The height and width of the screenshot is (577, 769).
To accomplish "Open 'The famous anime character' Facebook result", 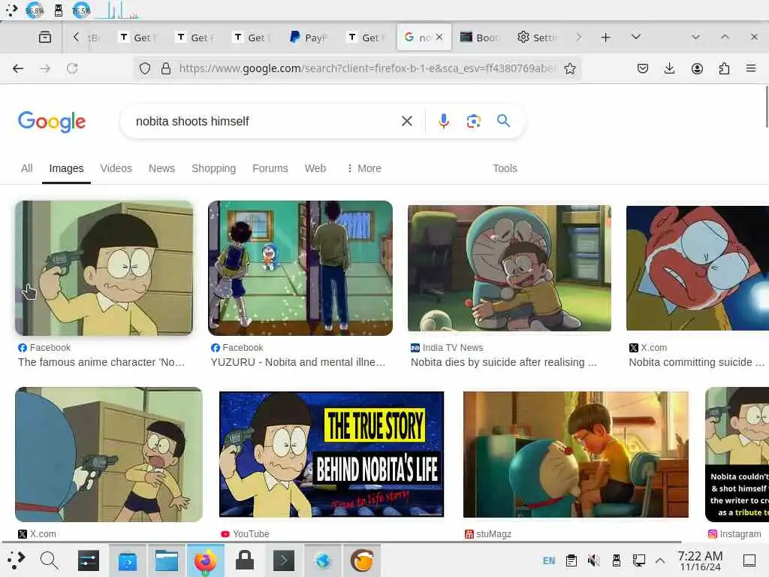I will click(x=101, y=362).
